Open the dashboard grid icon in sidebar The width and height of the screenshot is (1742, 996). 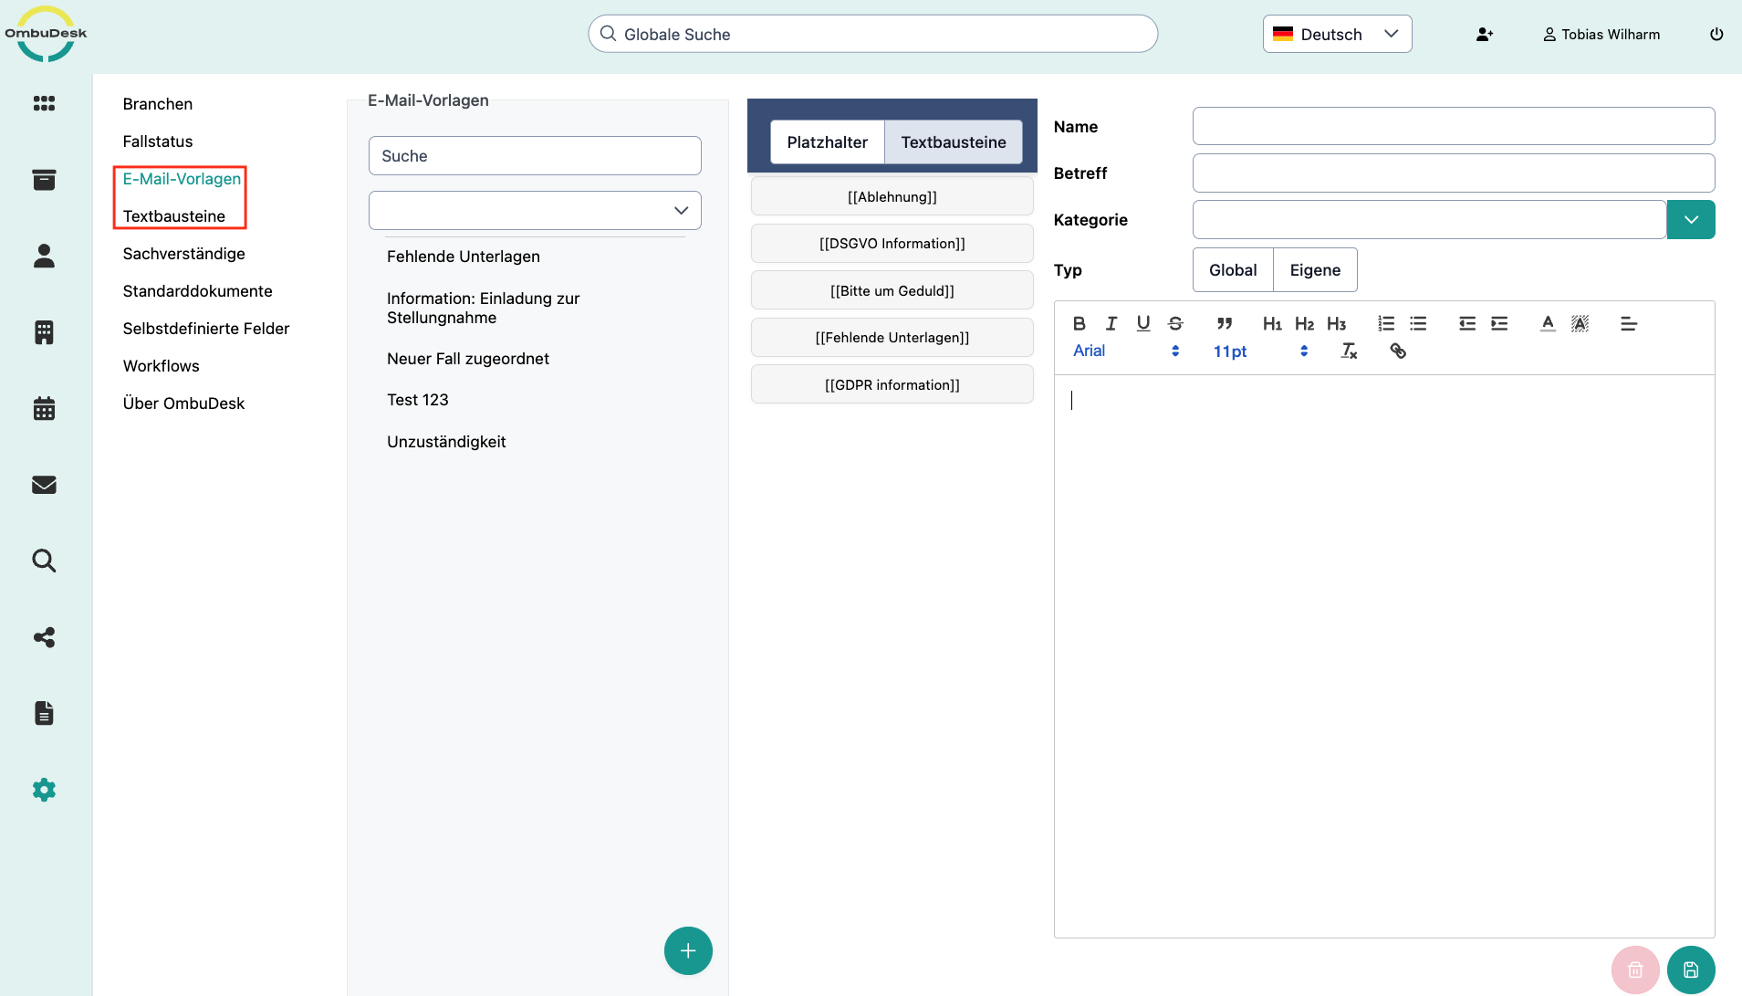[x=44, y=103]
